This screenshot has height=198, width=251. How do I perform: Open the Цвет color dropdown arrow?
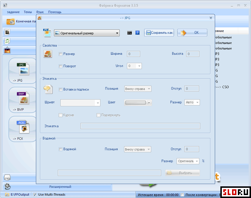pos(149,103)
